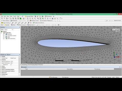
Task: Open the Mesh Edit dropdown
Action: [x=31, y=25]
